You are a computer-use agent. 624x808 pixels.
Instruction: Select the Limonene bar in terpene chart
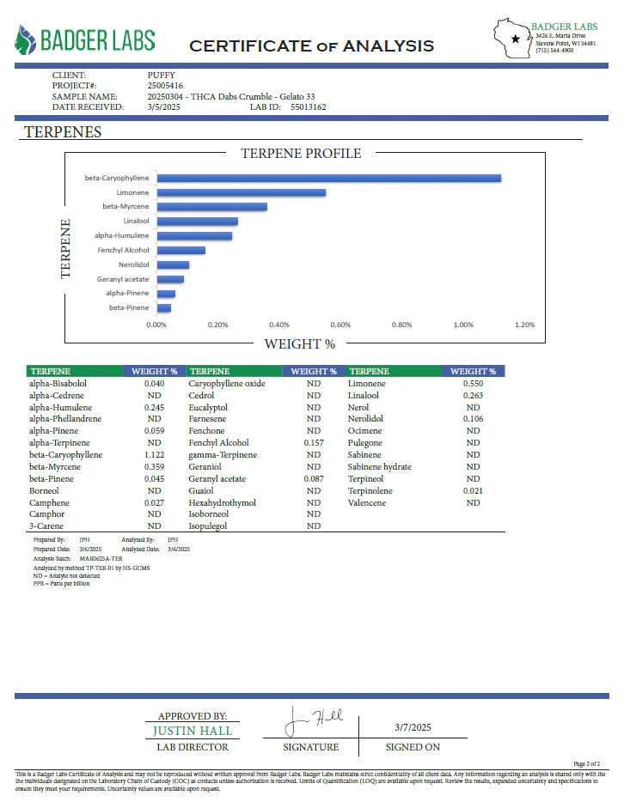pyautogui.click(x=242, y=192)
